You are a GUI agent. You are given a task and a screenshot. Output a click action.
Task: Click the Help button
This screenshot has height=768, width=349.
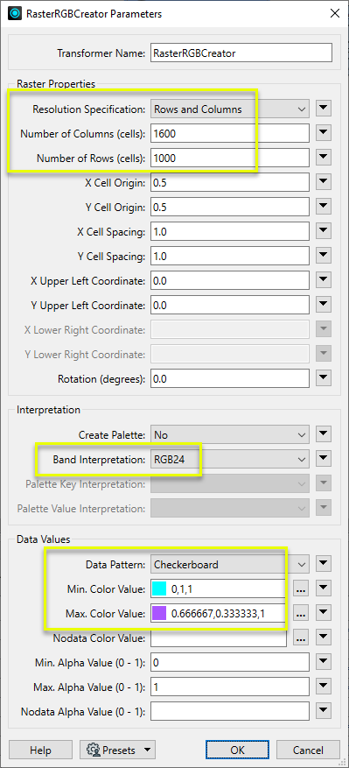coord(40,750)
